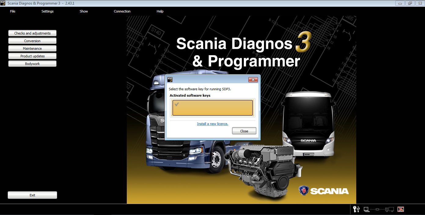This screenshot has width=425, height=215.
Task: Click the checkmark inside the software key box
Action: pos(176,105)
